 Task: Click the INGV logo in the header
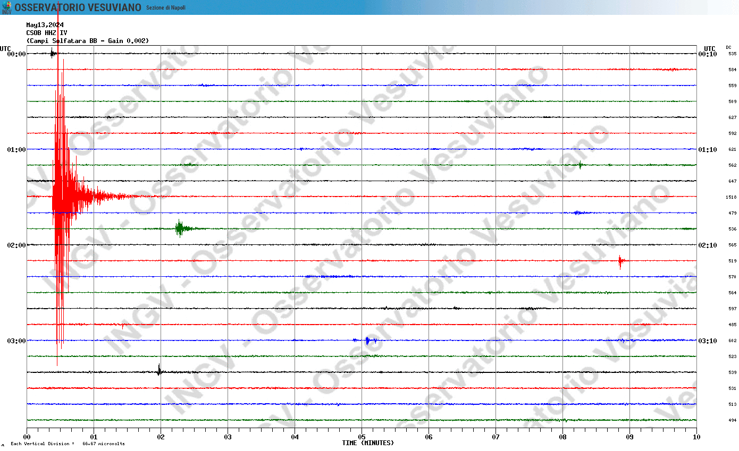[x=6, y=7]
